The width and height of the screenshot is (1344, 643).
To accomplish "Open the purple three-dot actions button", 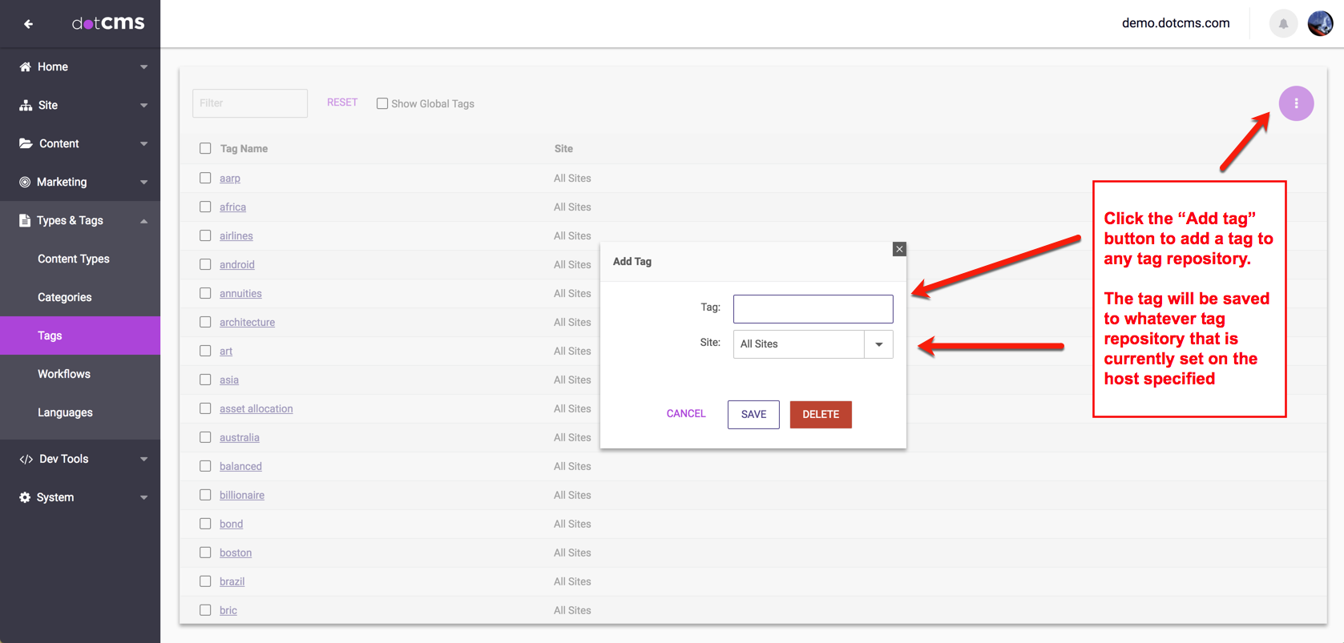I will click(x=1296, y=103).
